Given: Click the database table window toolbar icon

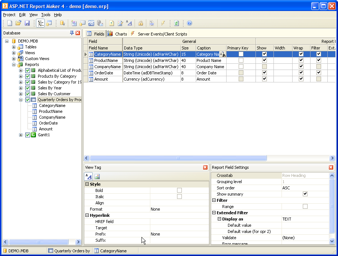Looking at the screenshot, I should (x=49, y=23).
